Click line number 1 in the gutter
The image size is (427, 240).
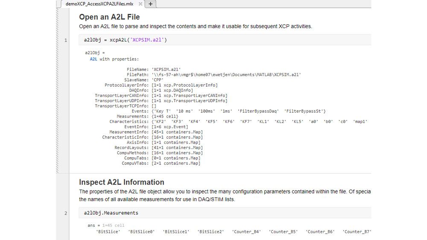point(65,40)
